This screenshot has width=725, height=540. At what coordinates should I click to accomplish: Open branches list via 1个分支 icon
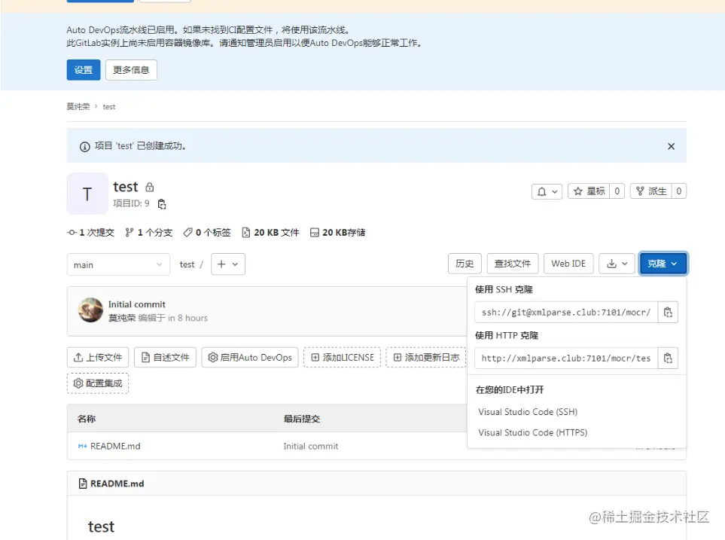pyautogui.click(x=148, y=233)
